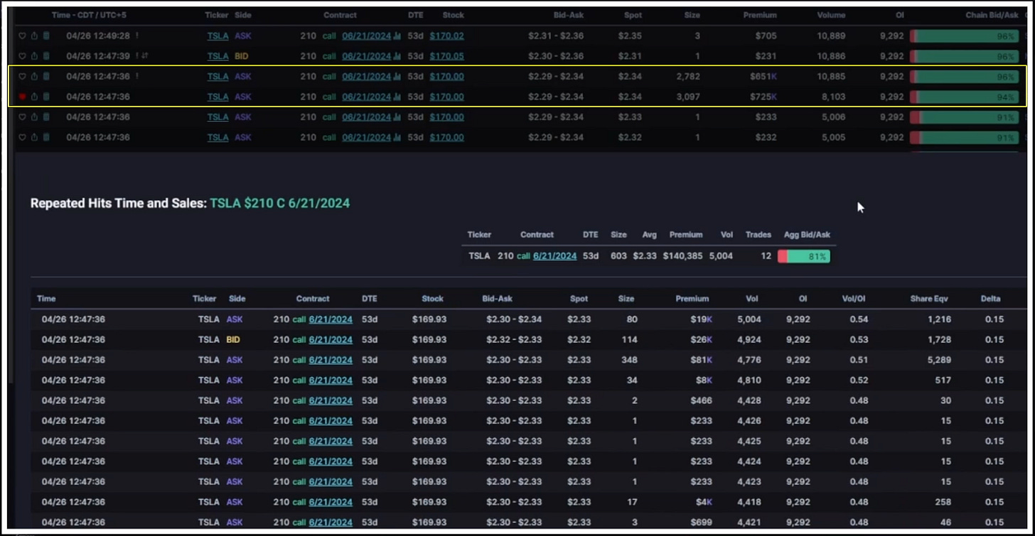Open chart icon next to contract in $170.05 row
Viewport: 1035px width, 536px height.
397,56
